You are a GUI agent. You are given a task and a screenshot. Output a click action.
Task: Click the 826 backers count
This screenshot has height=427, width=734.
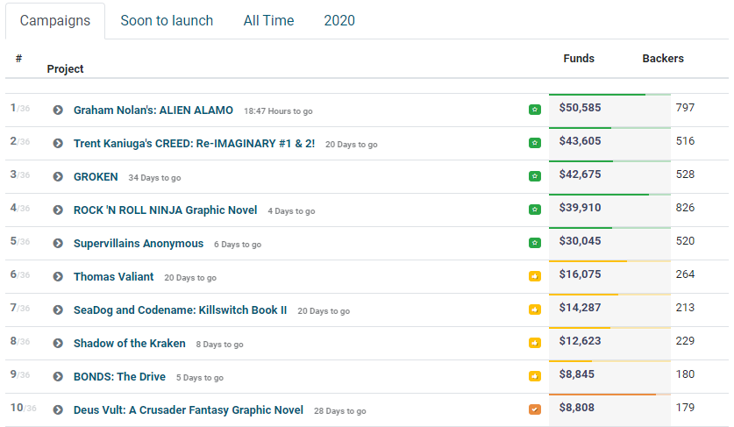(685, 208)
